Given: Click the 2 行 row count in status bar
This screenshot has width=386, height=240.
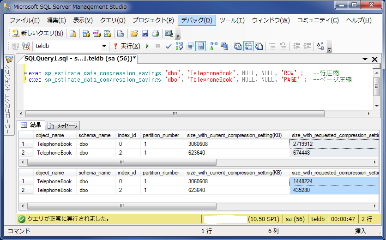Looking at the screenshot, I should (x=367, y=219).
